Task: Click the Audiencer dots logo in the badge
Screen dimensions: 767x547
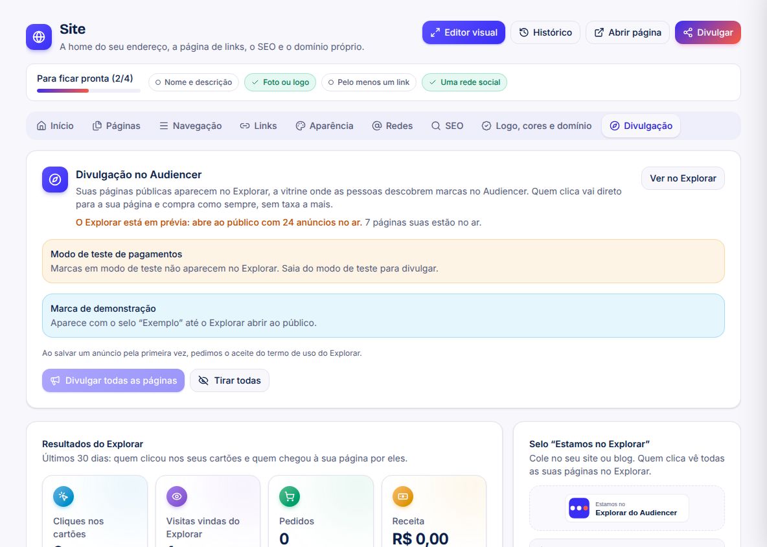Action: pyautogui.click(x=579, y=508)
